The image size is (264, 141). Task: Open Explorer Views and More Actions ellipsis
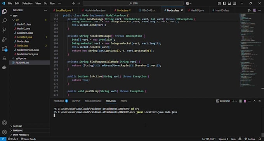coord(45,10)
